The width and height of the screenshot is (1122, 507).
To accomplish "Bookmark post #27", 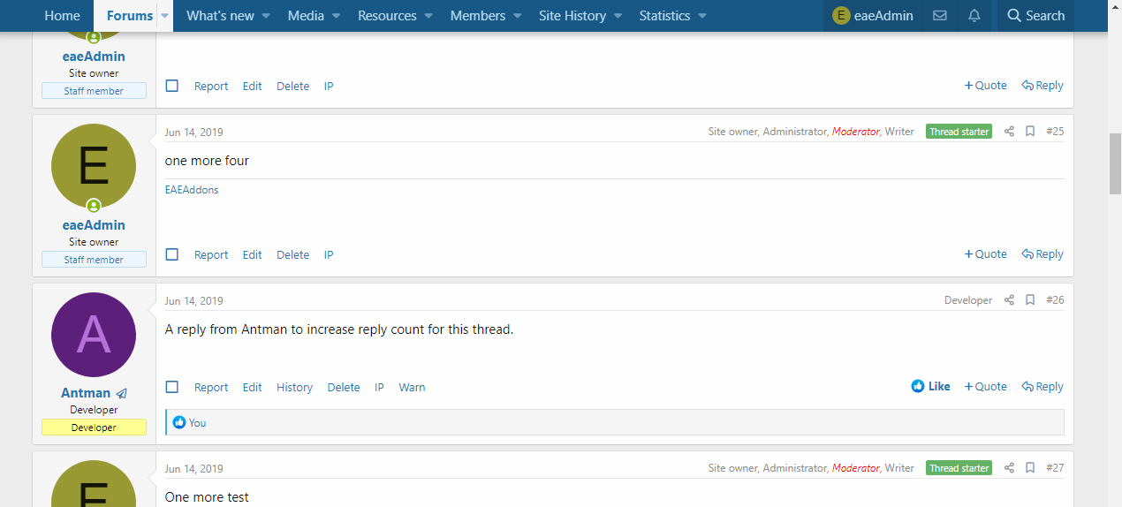I will click(1030, 468).
